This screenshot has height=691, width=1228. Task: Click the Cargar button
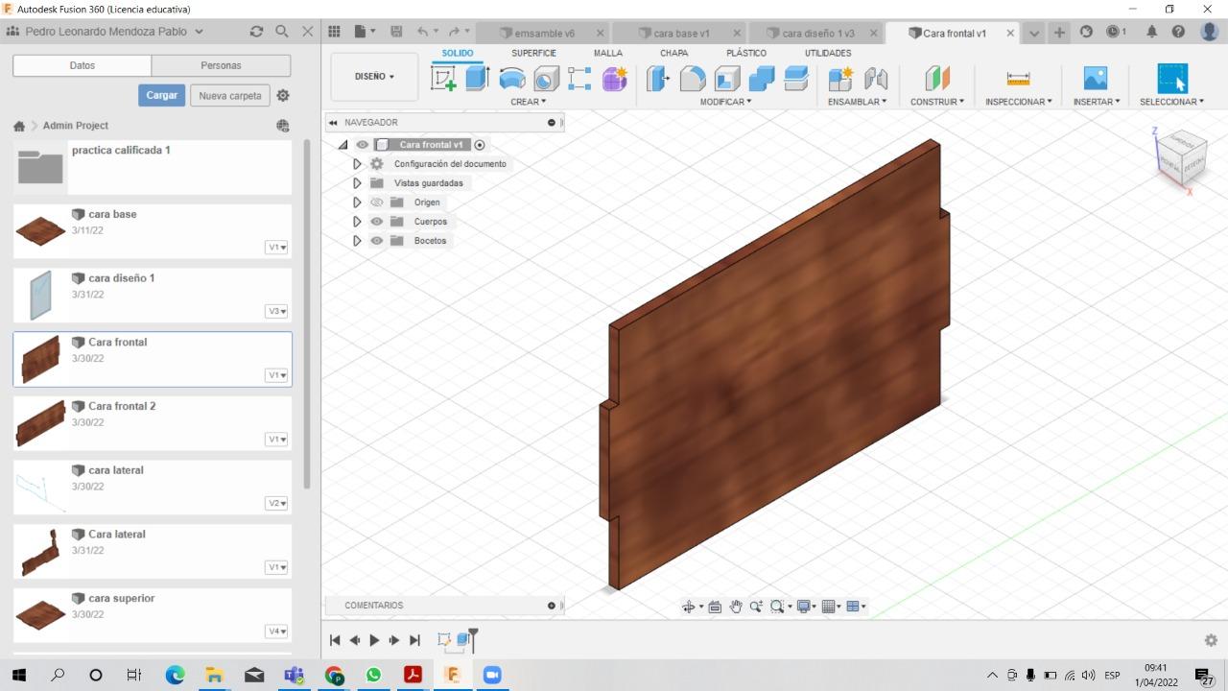pyautogui.click(x=162, y=95)
